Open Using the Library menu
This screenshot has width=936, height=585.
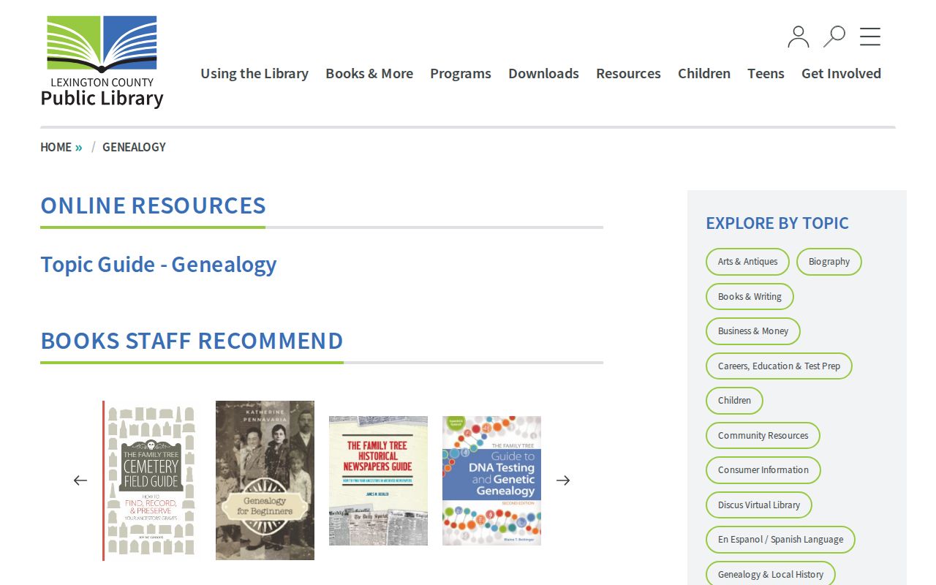254,73
